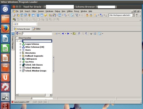Expand the Rollback Segments node

pyautogui.click(x=21, y=56)
